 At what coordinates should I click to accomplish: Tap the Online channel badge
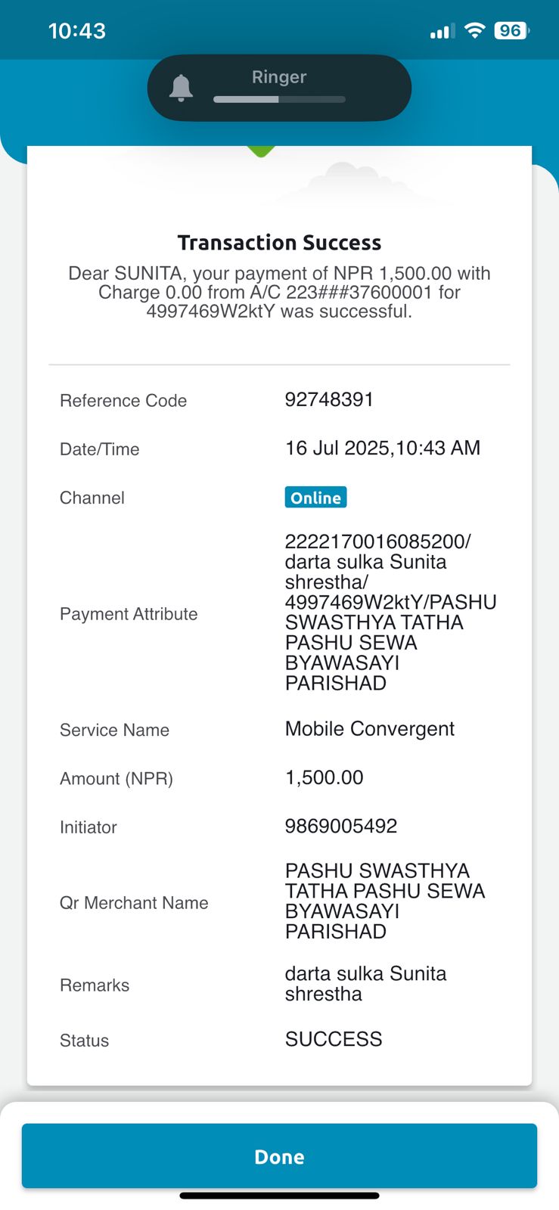(x=315, y=497)
